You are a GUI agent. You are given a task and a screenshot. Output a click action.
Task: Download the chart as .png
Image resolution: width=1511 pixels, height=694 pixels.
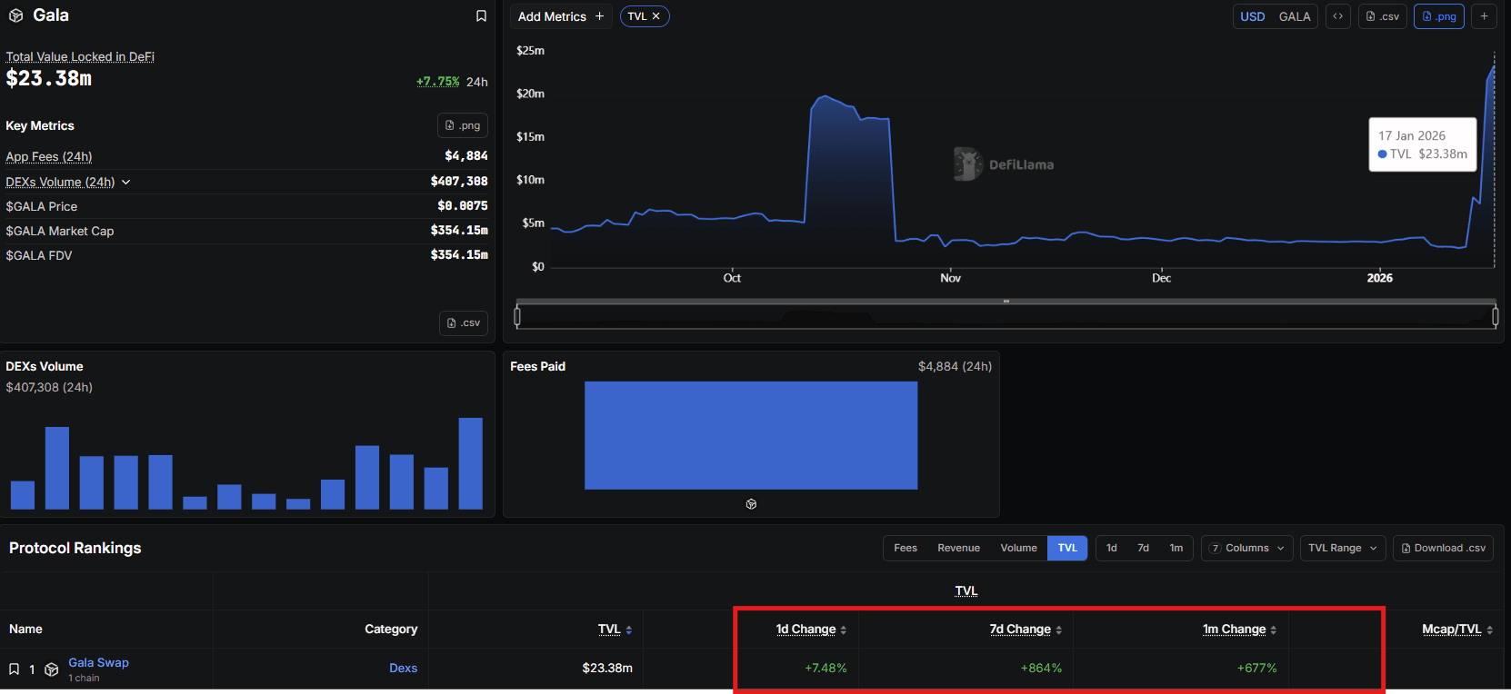point(1438,16)
